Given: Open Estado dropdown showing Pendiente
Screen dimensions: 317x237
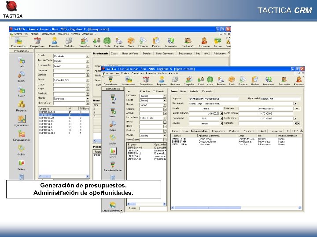Looking at the screenshot, I should click(x=88, y=56).
